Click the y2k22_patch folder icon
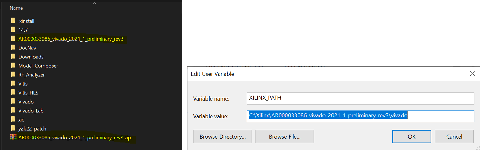Image resolution: width=480 pixels, height=150 pixels. pos(13,128)
